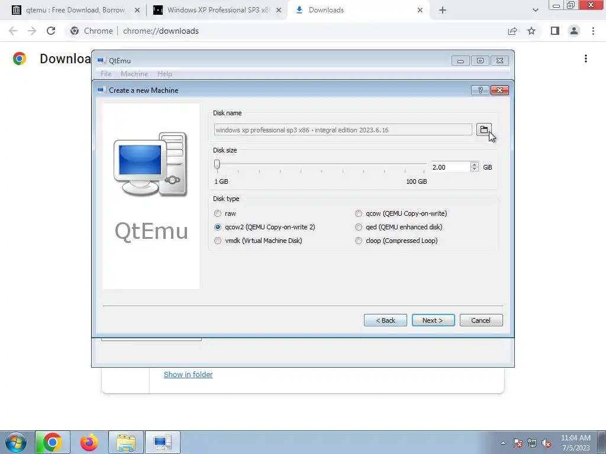Switch to Windows XP Professional SP3 tab
Image resolution: width=606 pixels, height=454 pixels.
click(218, 10)
